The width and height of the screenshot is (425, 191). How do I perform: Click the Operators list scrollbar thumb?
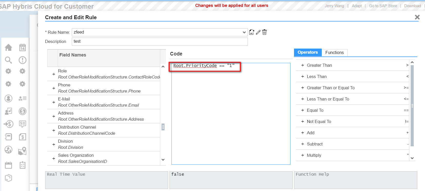pyautogui.click(x=412, y=106)
